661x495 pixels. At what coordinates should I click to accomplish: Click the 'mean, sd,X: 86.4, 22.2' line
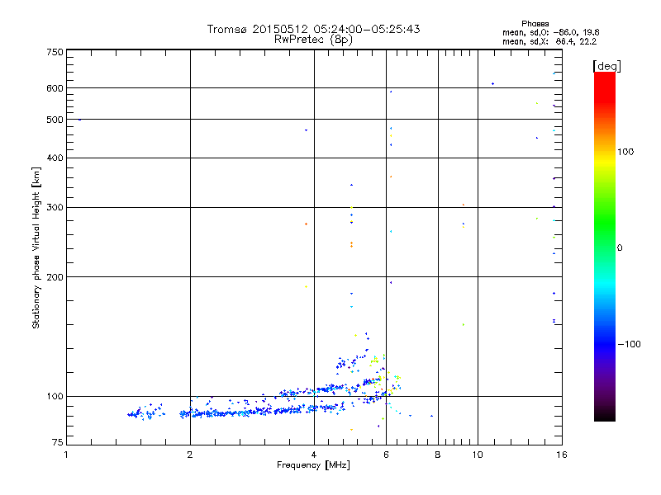point(549,41)
